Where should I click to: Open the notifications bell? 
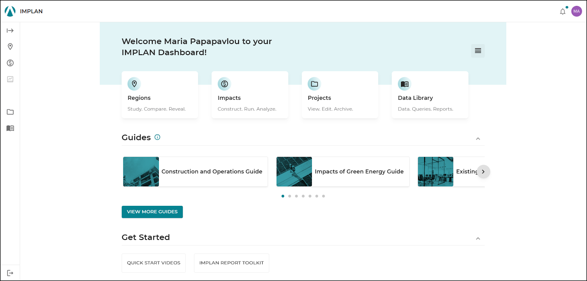click(562, 12)
